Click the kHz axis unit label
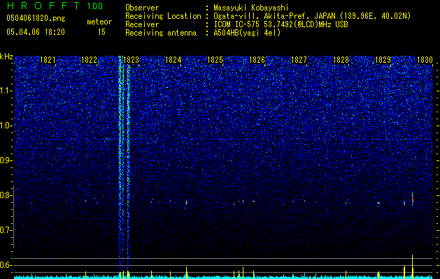The image size is (440, 279). click(x=6, y=56)
